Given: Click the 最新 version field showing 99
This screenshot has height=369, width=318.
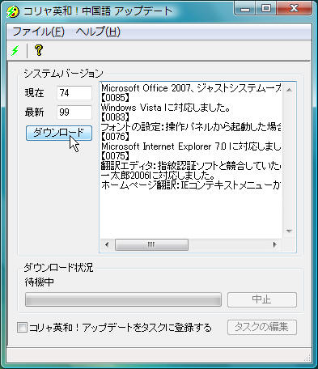Looking at the screenshot, I should (74, 112).
